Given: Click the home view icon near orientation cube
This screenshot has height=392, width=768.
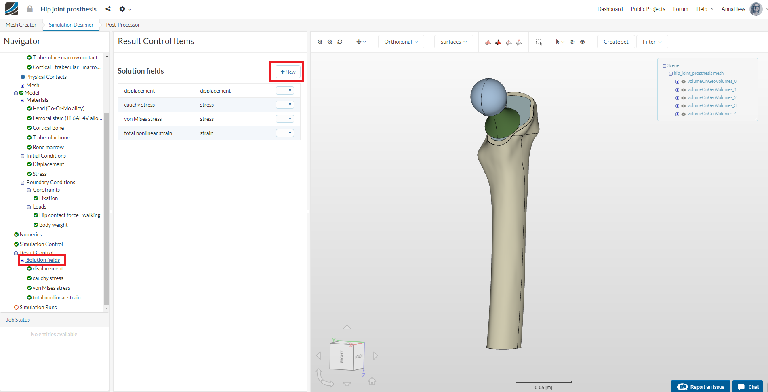Looking at the screenshot, I should click(372, 381).
